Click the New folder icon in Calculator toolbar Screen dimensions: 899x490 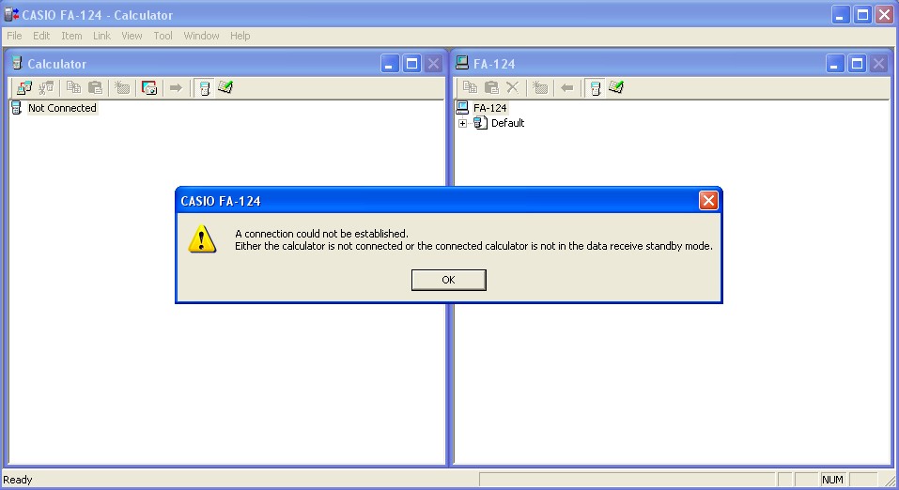pos(121,87)
